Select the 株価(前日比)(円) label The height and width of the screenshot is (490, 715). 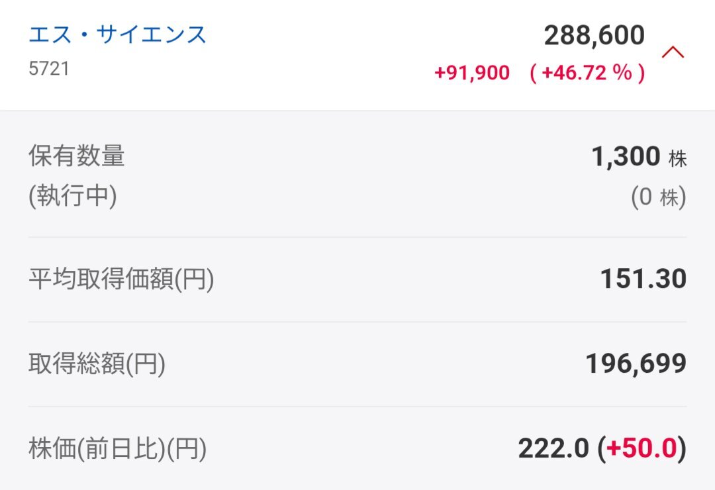click(118, 448)
